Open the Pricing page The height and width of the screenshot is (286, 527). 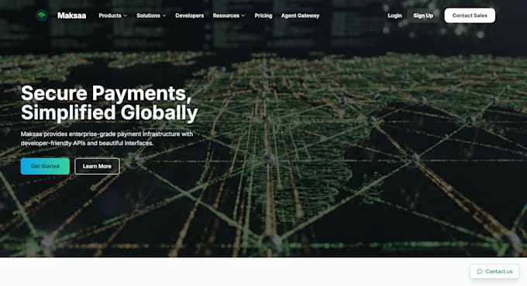(x=263, y=15)
